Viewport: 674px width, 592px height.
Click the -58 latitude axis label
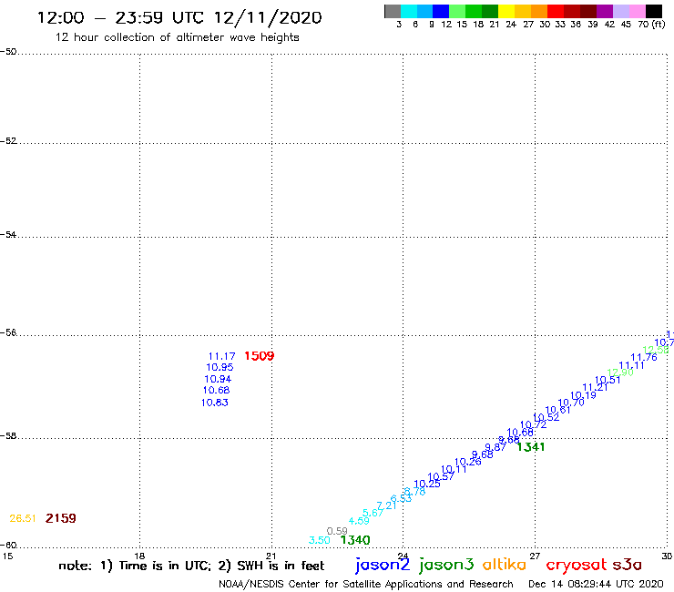8,436
